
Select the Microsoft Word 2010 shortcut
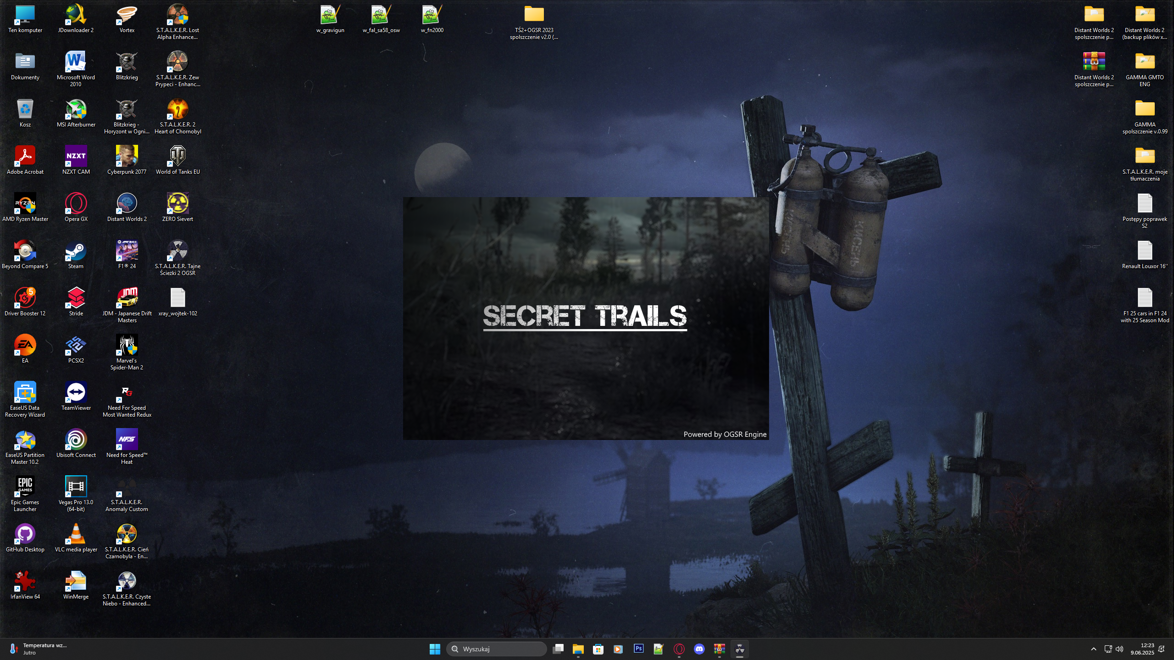76,69
